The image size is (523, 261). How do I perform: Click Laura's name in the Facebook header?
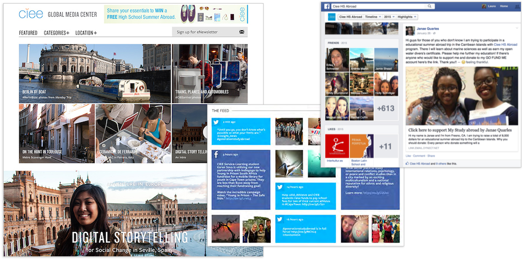pos(491,6)
